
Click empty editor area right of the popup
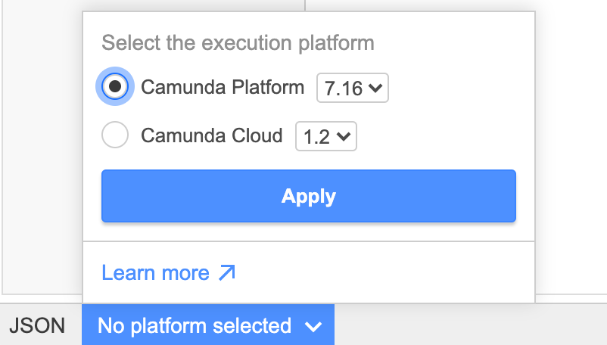571,151
